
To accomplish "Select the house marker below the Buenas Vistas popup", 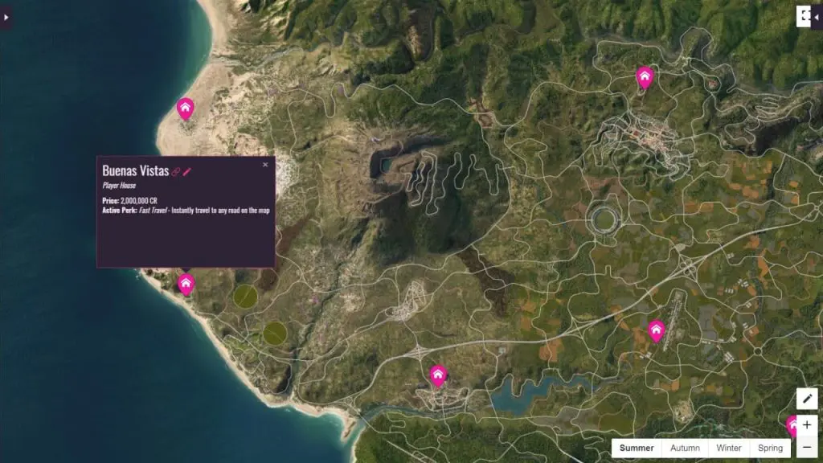I will pyautogui.click(x=186, y=283).
